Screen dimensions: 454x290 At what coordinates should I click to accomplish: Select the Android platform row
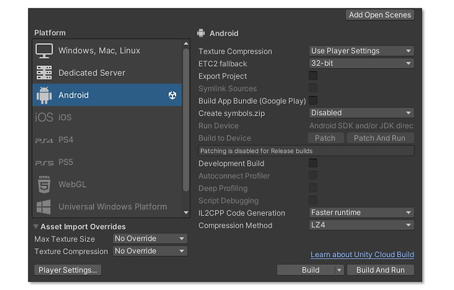pyautogui.click(x=107, y=95)
